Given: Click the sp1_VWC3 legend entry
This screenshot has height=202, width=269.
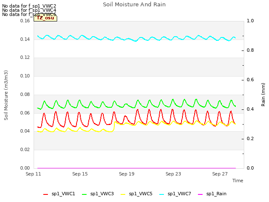Looking at the screenshot, I should (98, 194).
